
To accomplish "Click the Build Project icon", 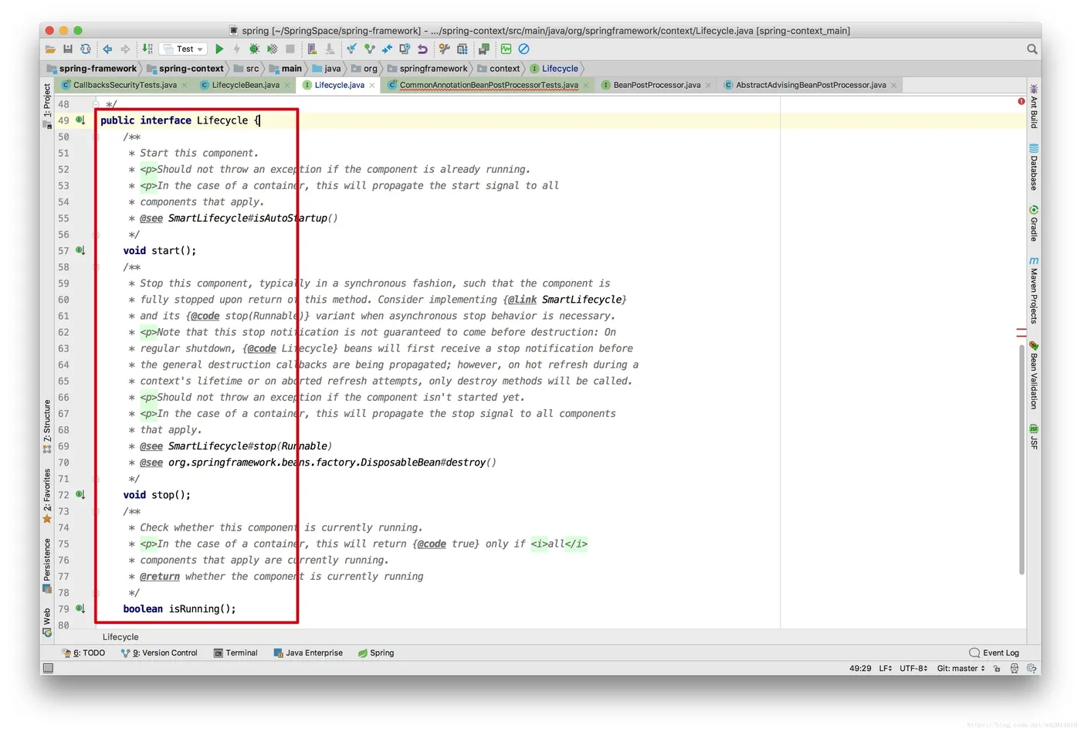I will 147,49.
